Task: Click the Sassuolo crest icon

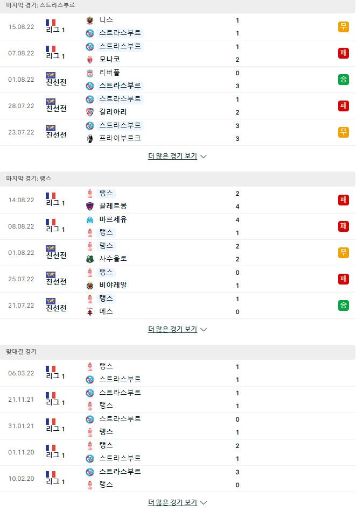Action: (89, 259)
